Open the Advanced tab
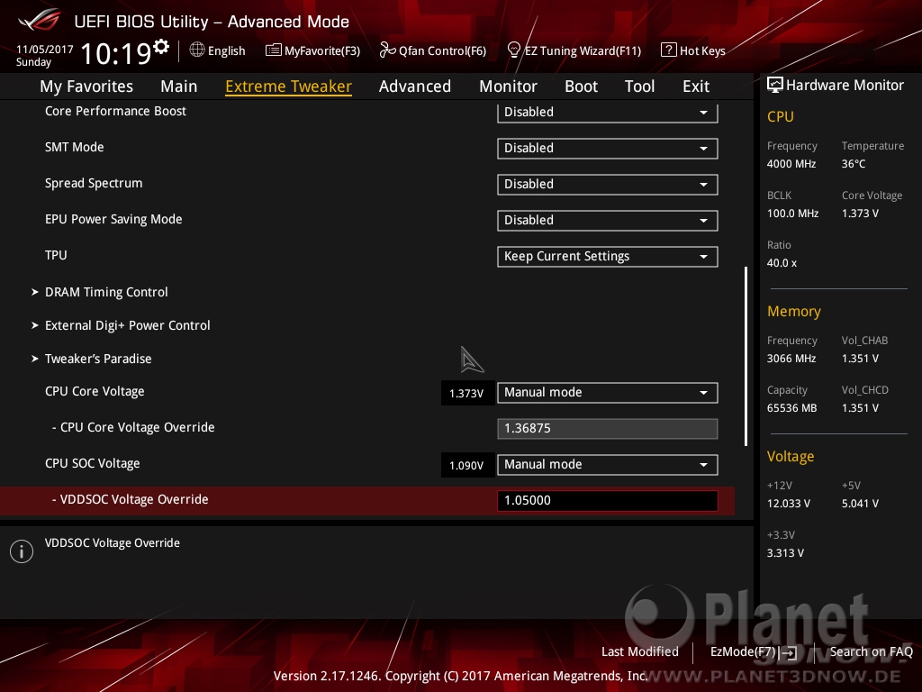 [x=415, y=86]
